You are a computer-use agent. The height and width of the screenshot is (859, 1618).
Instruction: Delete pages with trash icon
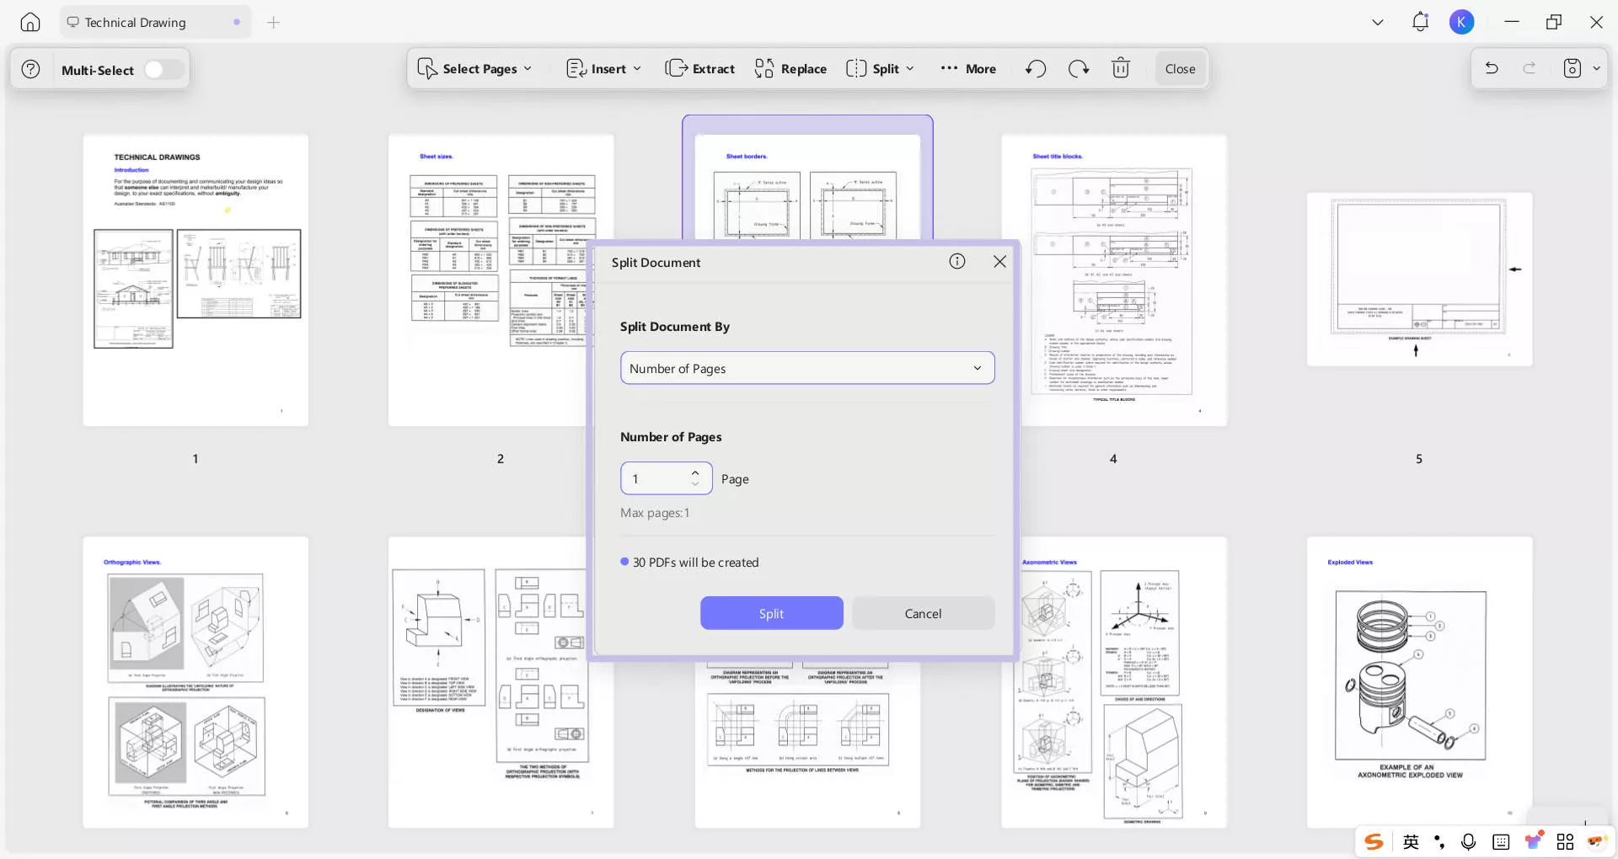[1121, 69]
